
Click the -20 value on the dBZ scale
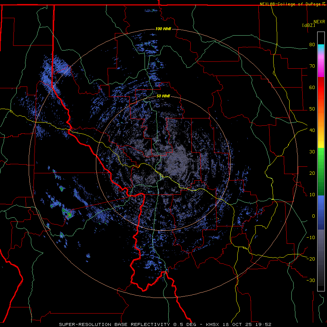pos(311,259)
